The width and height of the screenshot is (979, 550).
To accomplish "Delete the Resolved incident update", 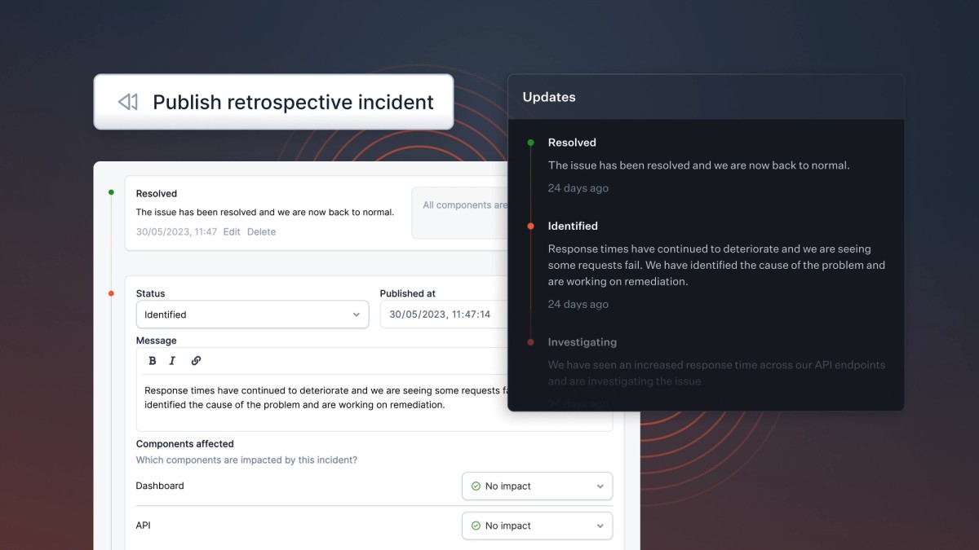I will pos(262,231).
